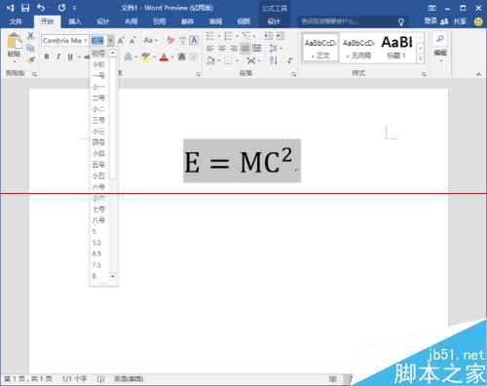Viewport: 487px width, 386px height.
Task: Click the smiley feedback icon
Action: 478,21
